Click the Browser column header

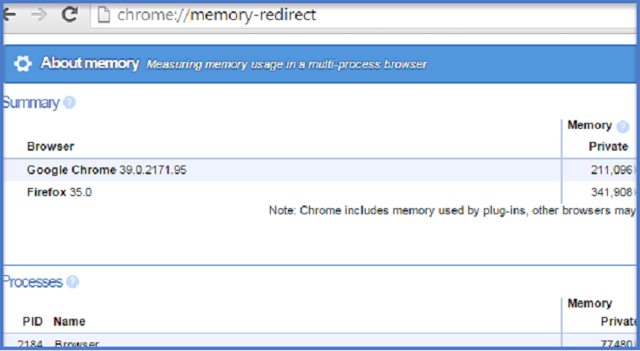pos(51,146)
